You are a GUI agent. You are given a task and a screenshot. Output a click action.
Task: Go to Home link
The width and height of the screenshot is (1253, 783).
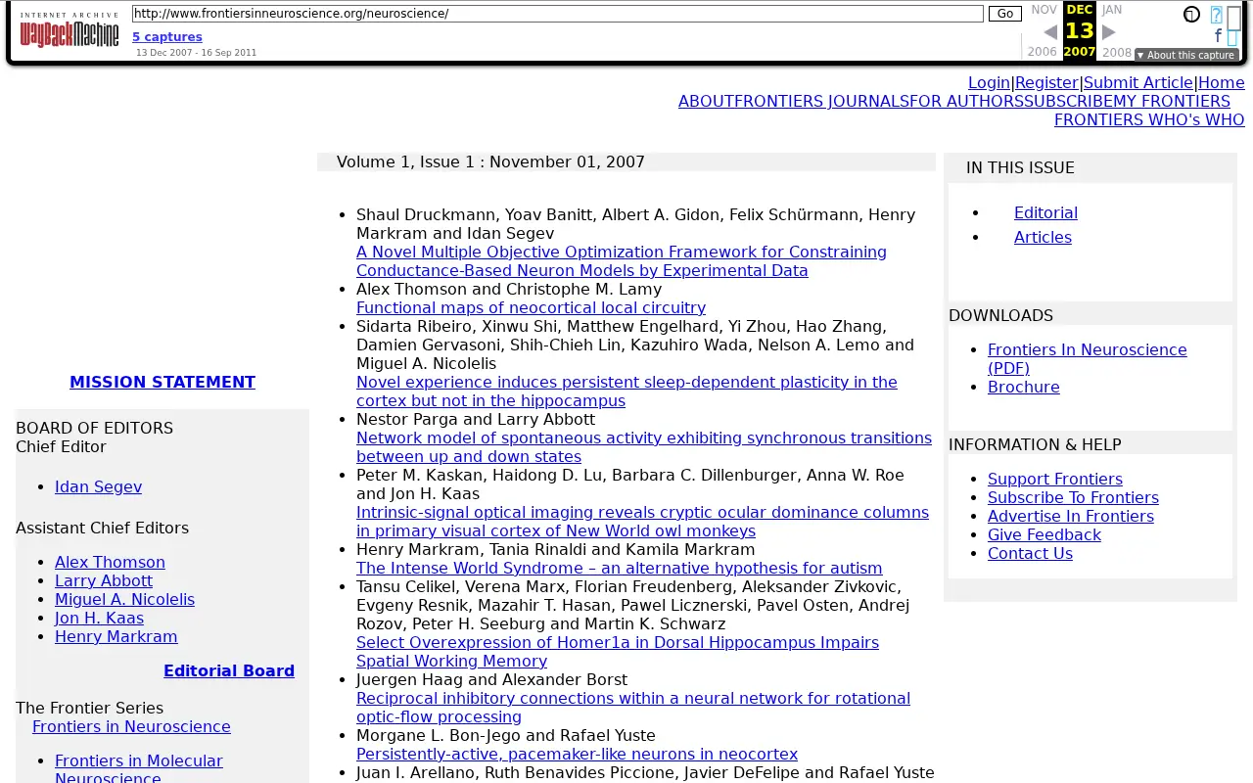(x=1221, y=83)
